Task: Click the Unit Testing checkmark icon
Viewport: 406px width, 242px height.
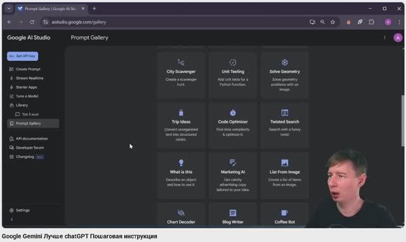Action: tap(233, 62)
